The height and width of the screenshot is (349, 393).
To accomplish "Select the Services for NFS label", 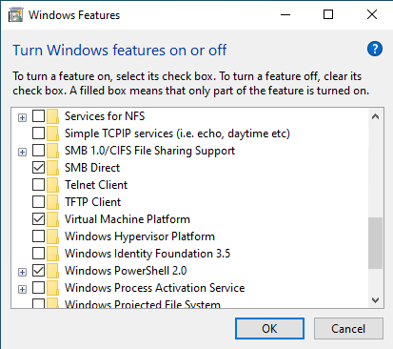I will [105, 116].
